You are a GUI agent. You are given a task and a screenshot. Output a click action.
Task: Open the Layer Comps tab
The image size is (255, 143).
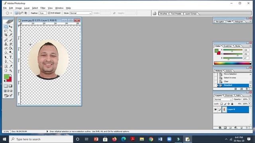[191, 14]
